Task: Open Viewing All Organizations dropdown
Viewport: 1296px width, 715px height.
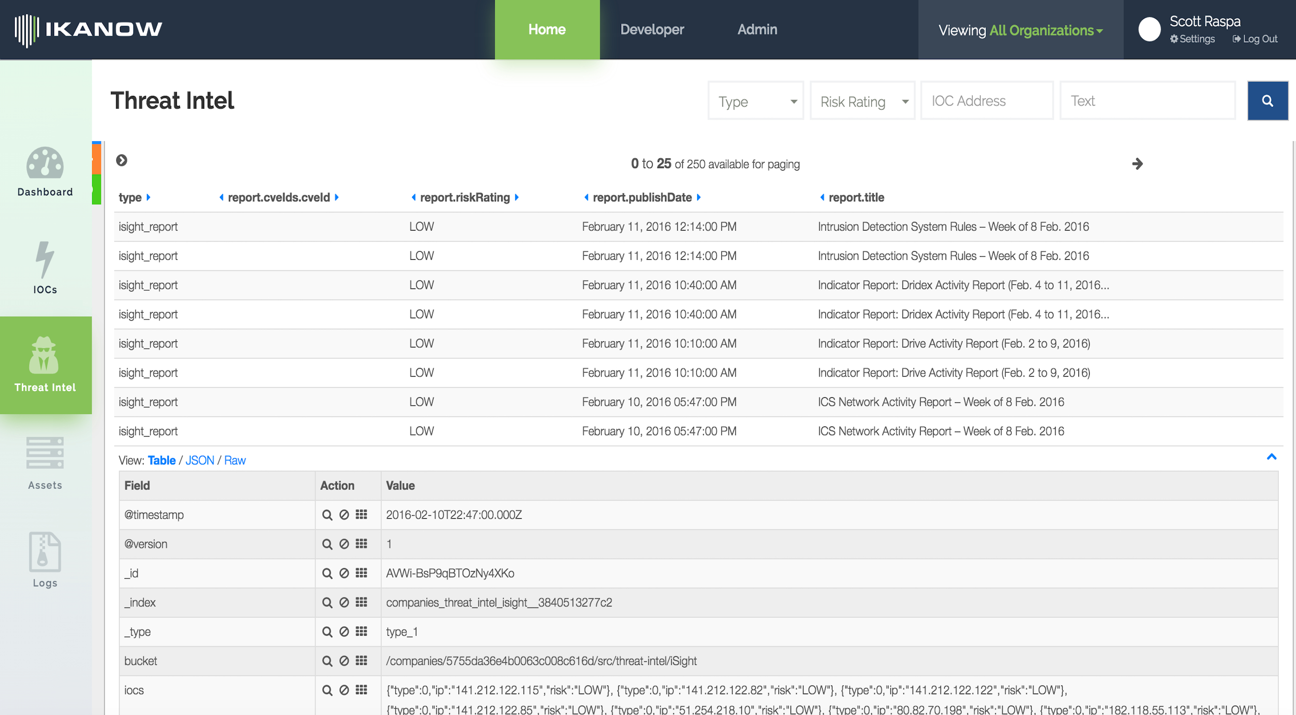Action: point(1020,30)
